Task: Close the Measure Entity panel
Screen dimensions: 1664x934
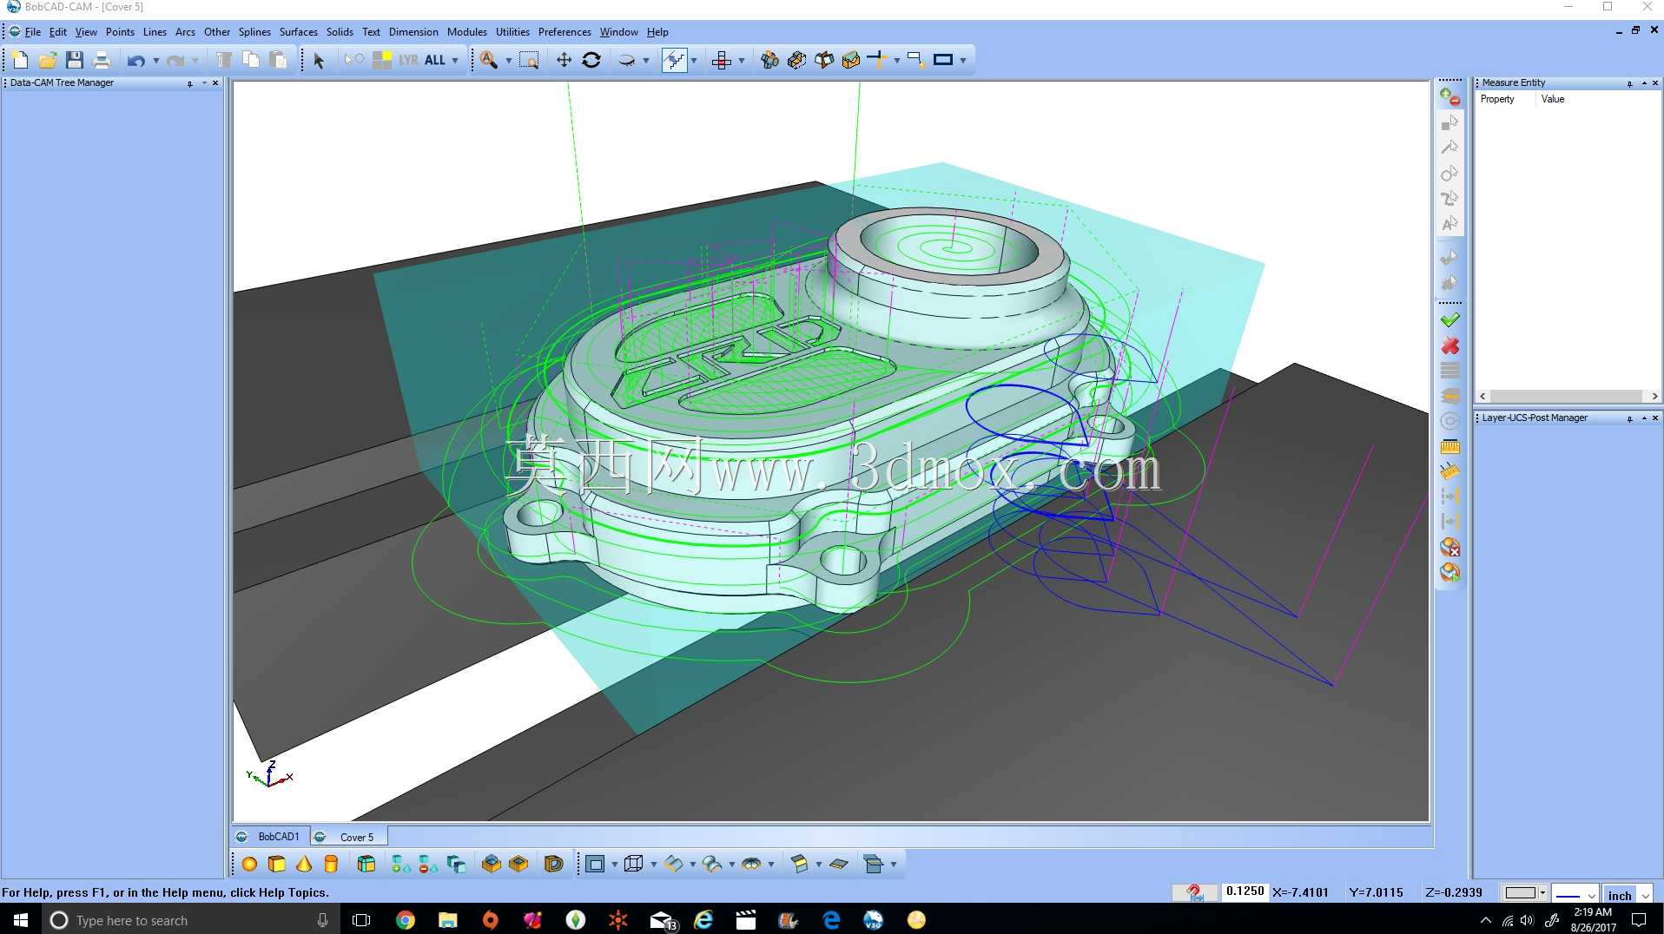Action: click(1655, 83)
